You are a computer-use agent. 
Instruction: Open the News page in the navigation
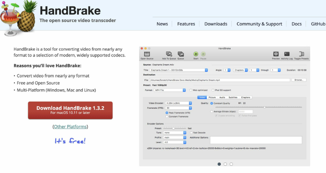pos(162,24)
